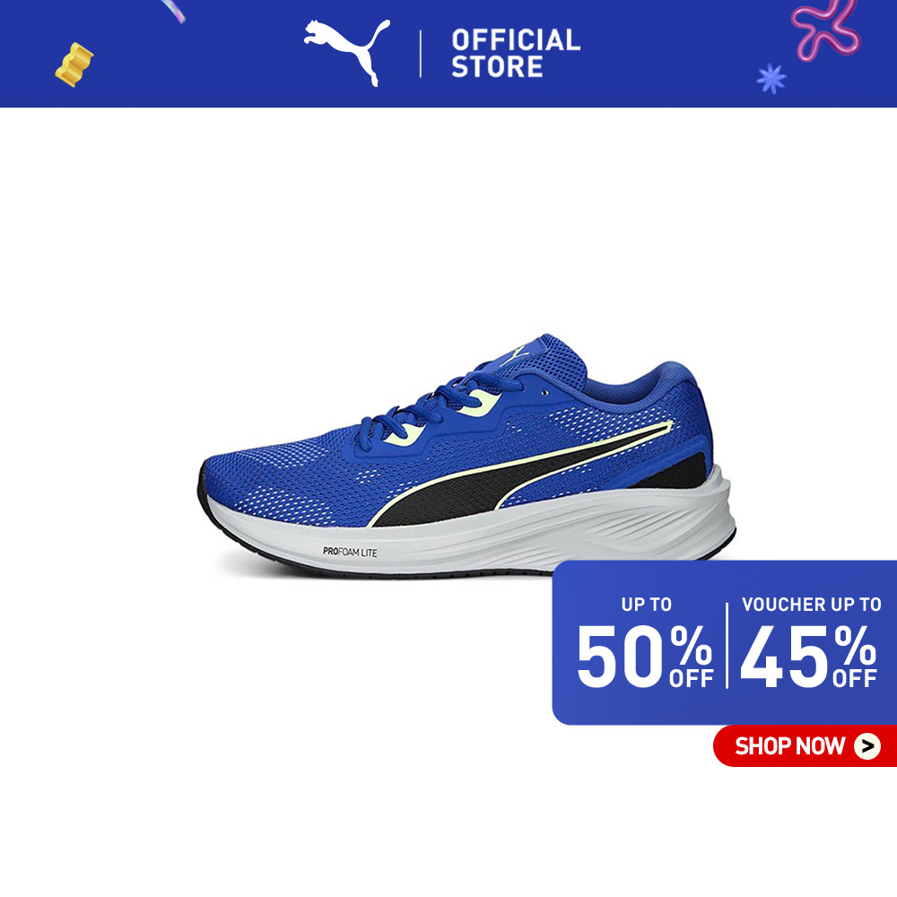Click the SHOP NOW red button
The height and width of the screenshot is (897, 897).
(805, 745)
